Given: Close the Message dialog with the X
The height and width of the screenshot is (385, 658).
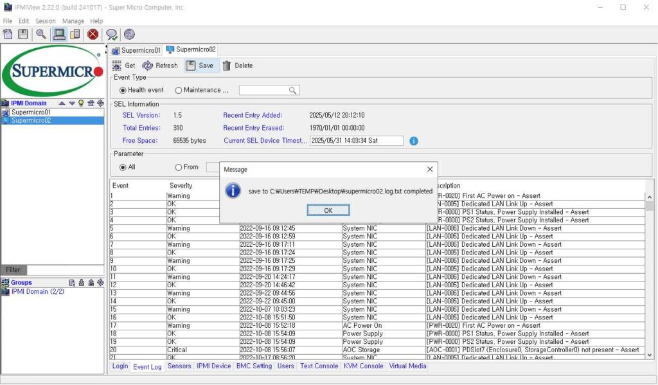Looking at the screenshot, I should pos(430,169).
